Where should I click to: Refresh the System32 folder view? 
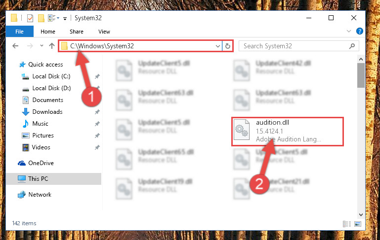pos(228,46)
